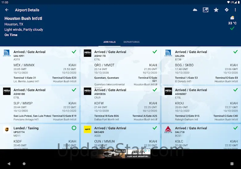The image size is (241, 169).
Task: Tap Terminal E/Gate E20 text
Action: point(64,78)
